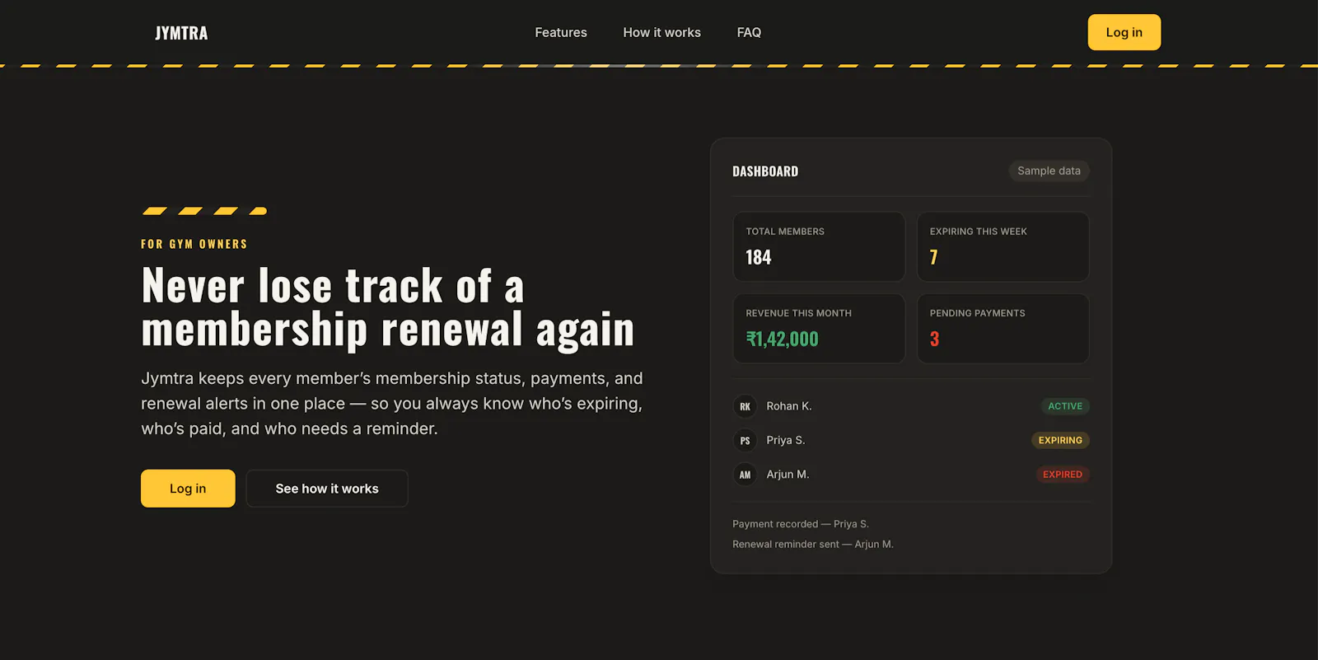Select the Expiring This Week card
The height and width of the screenshot is (660, 1318).
click(1003, 246)
